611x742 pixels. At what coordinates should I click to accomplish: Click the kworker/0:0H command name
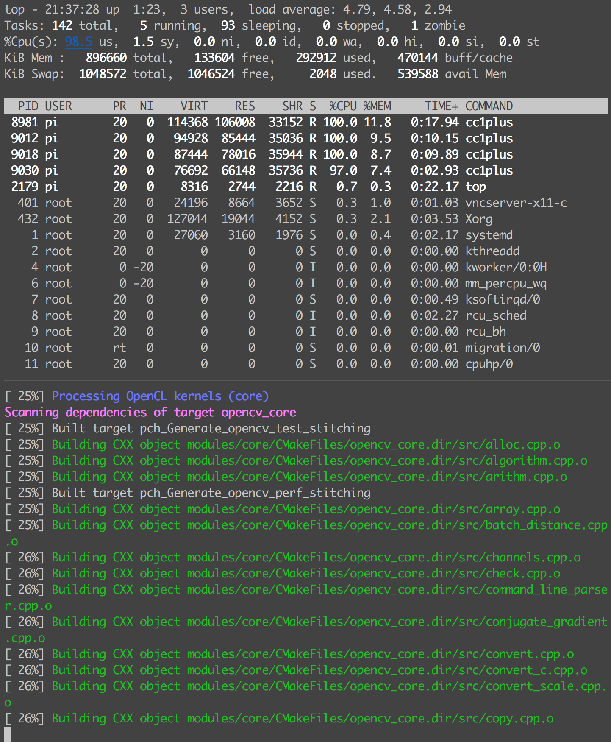506,267
